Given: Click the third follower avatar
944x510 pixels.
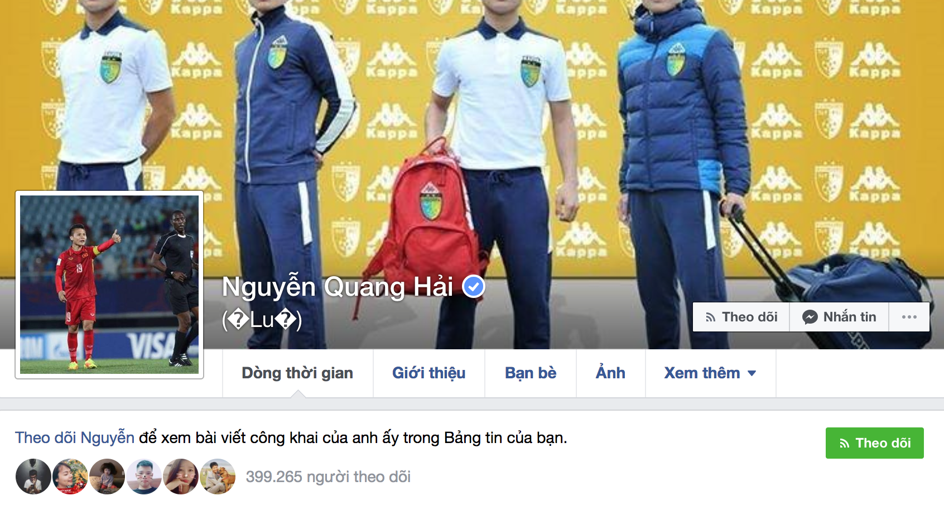Looking at the screenshot, I should point(107,477).
